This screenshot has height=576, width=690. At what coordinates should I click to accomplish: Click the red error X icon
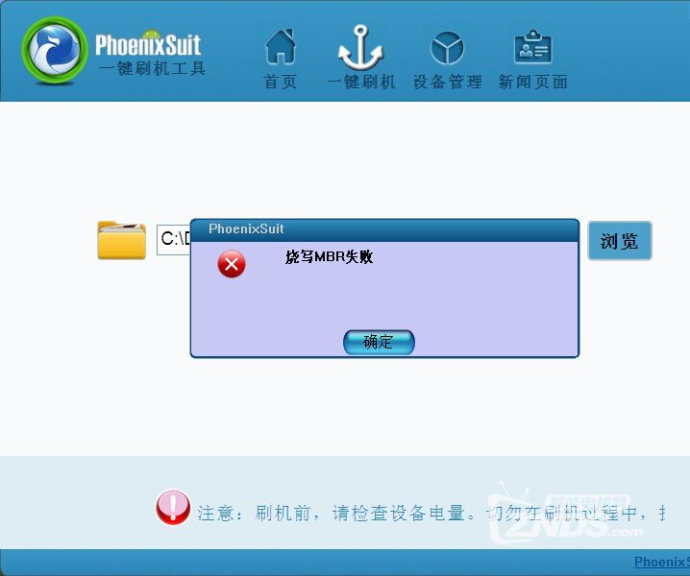232,264
